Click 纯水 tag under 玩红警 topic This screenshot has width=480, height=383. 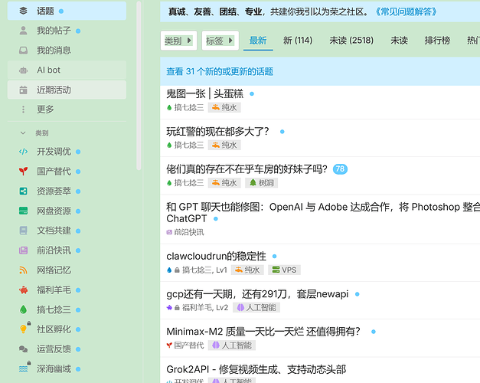coord(224,145)
